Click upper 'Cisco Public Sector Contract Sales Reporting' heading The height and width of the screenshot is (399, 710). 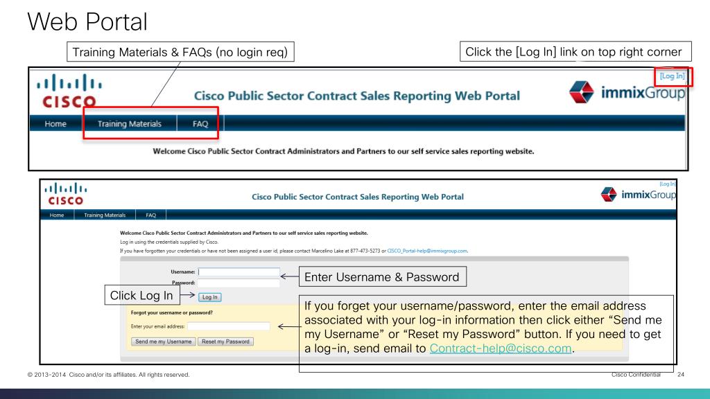coord(357,96)
